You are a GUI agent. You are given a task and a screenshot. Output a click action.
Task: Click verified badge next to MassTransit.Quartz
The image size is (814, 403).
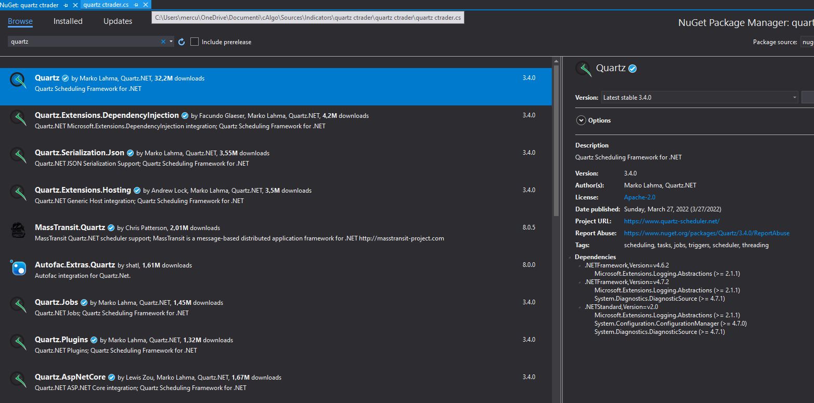point(111,227)
